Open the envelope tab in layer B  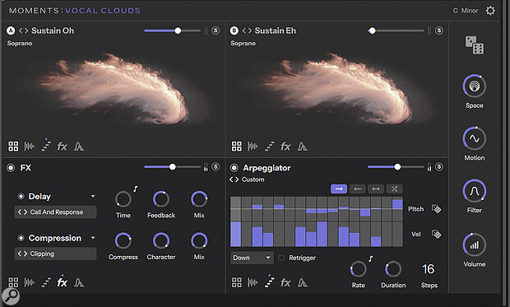302,147
